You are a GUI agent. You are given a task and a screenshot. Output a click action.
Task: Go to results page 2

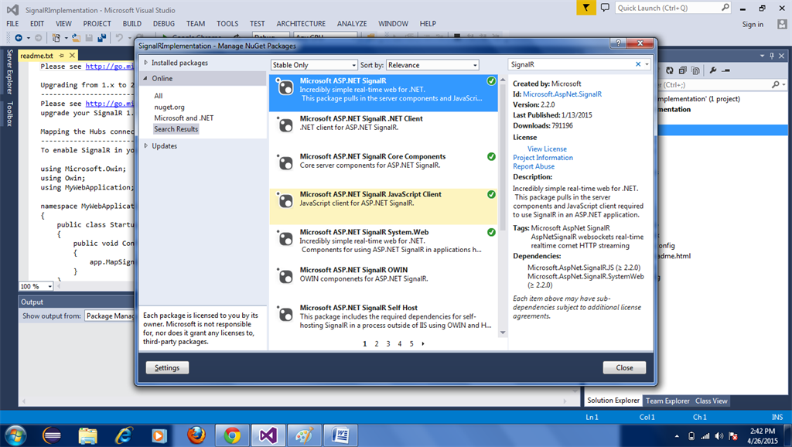click(377, 343)
